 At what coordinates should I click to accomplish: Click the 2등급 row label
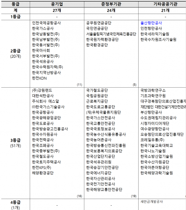coord(15,51)
